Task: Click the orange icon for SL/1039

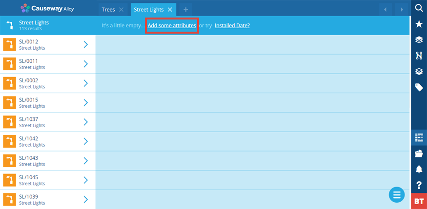Action: click(x=10, y=199)
